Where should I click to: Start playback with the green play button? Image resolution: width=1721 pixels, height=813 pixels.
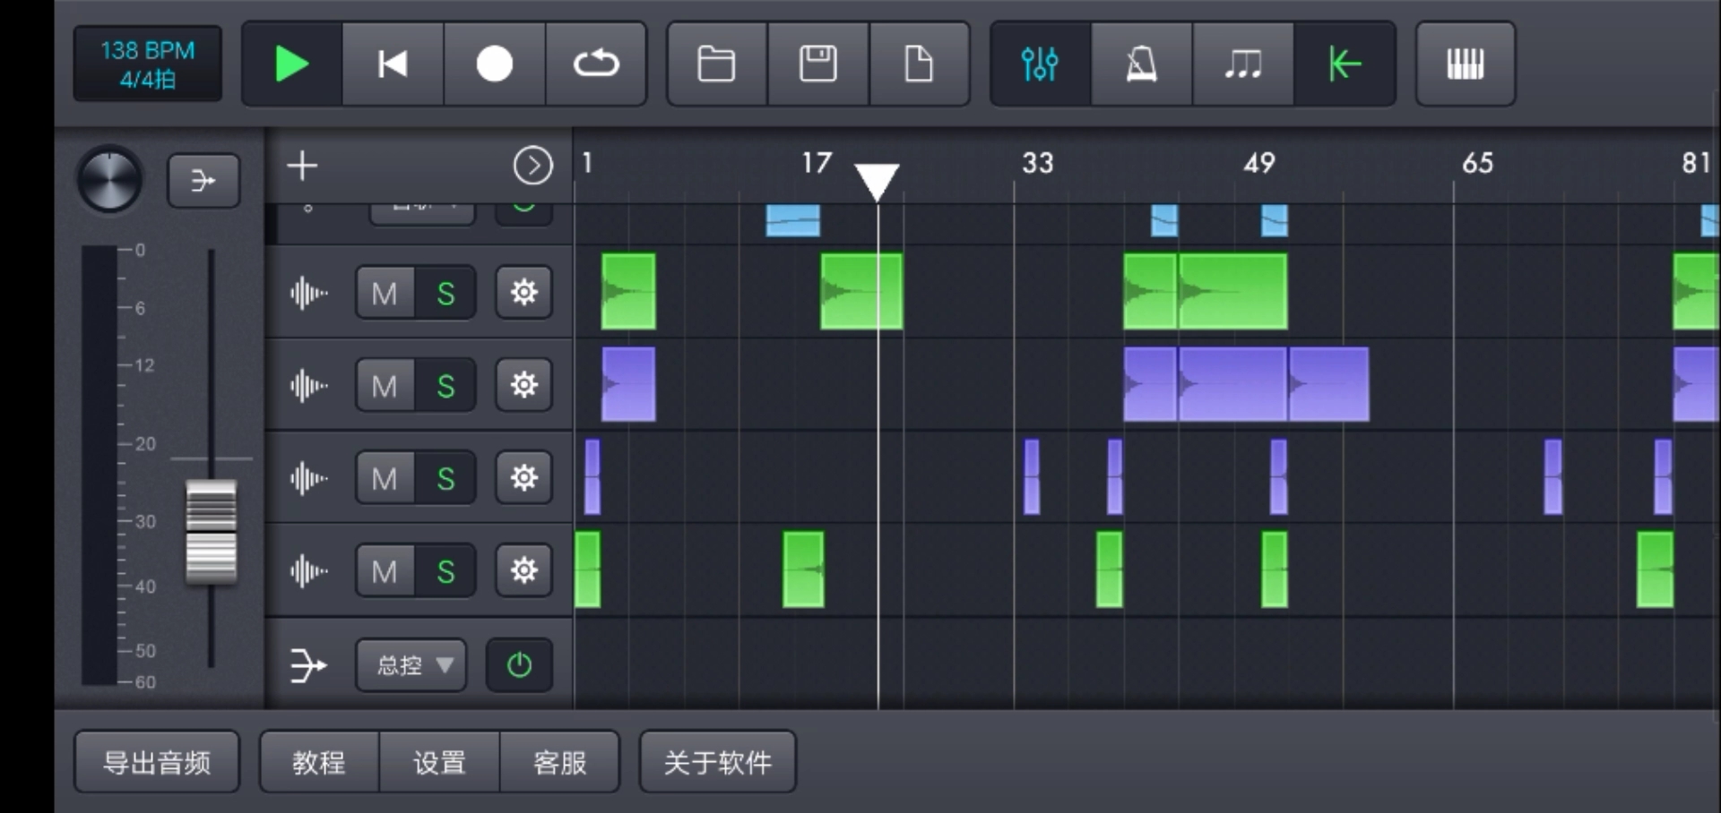point(292,64)
